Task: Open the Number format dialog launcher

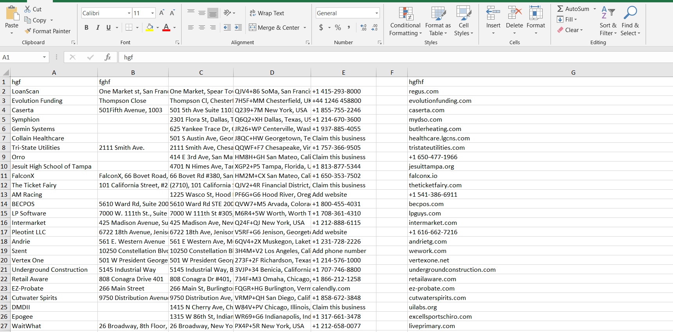Action: click(380, 42)
